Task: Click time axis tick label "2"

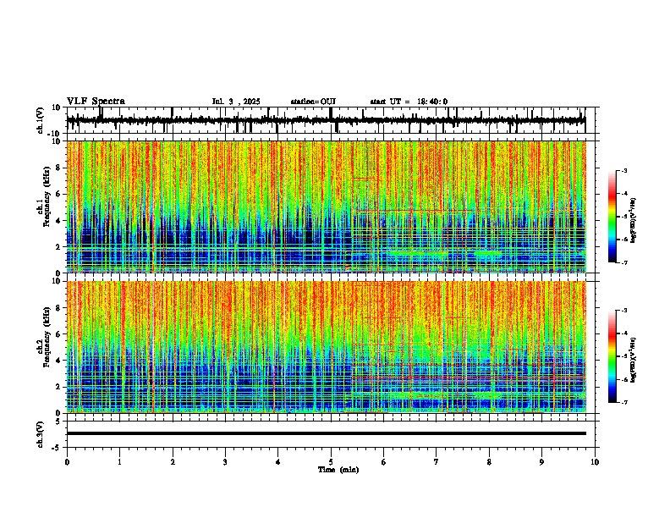Action: [173, 462]
